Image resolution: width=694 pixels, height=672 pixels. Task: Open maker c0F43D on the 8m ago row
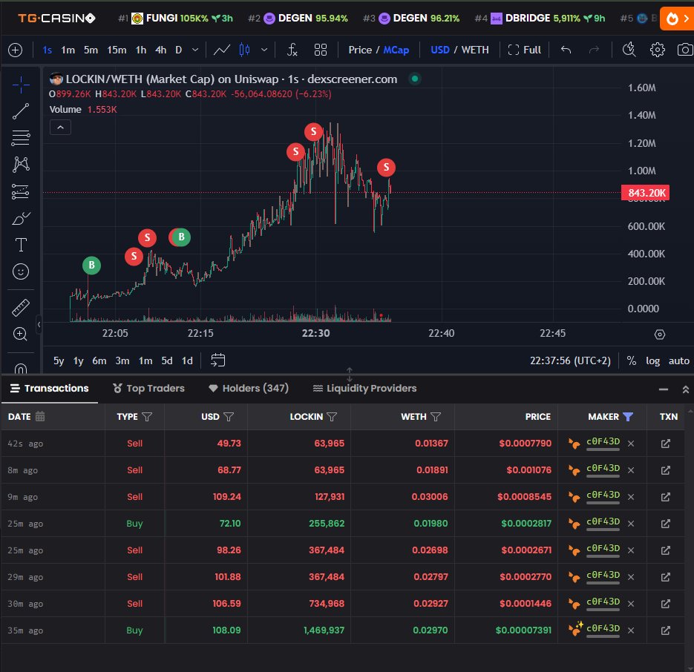(x=603, y=468)
